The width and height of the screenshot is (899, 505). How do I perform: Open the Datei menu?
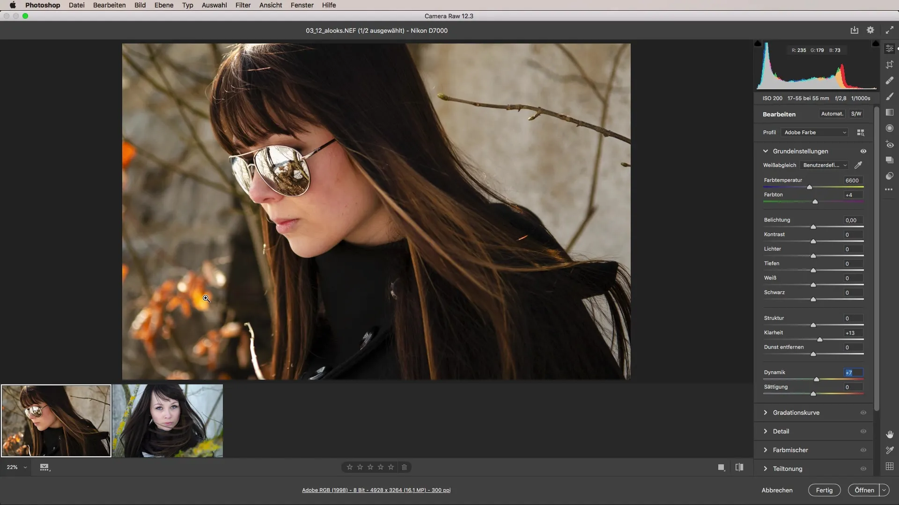click(76, 5)
